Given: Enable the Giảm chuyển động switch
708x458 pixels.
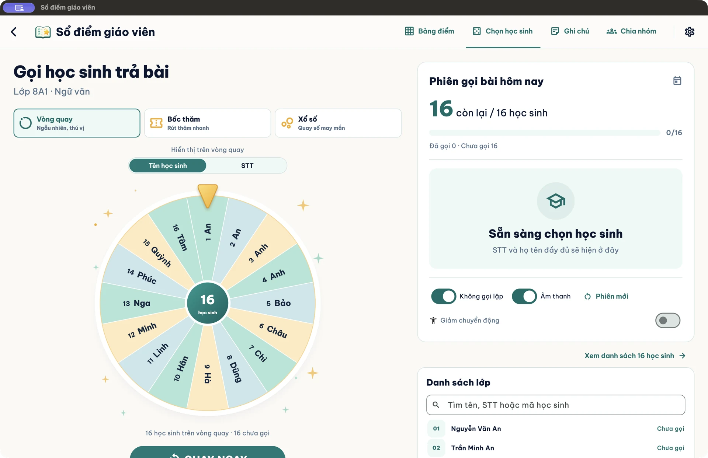Looking at the screenshot, I should point(667,320).
